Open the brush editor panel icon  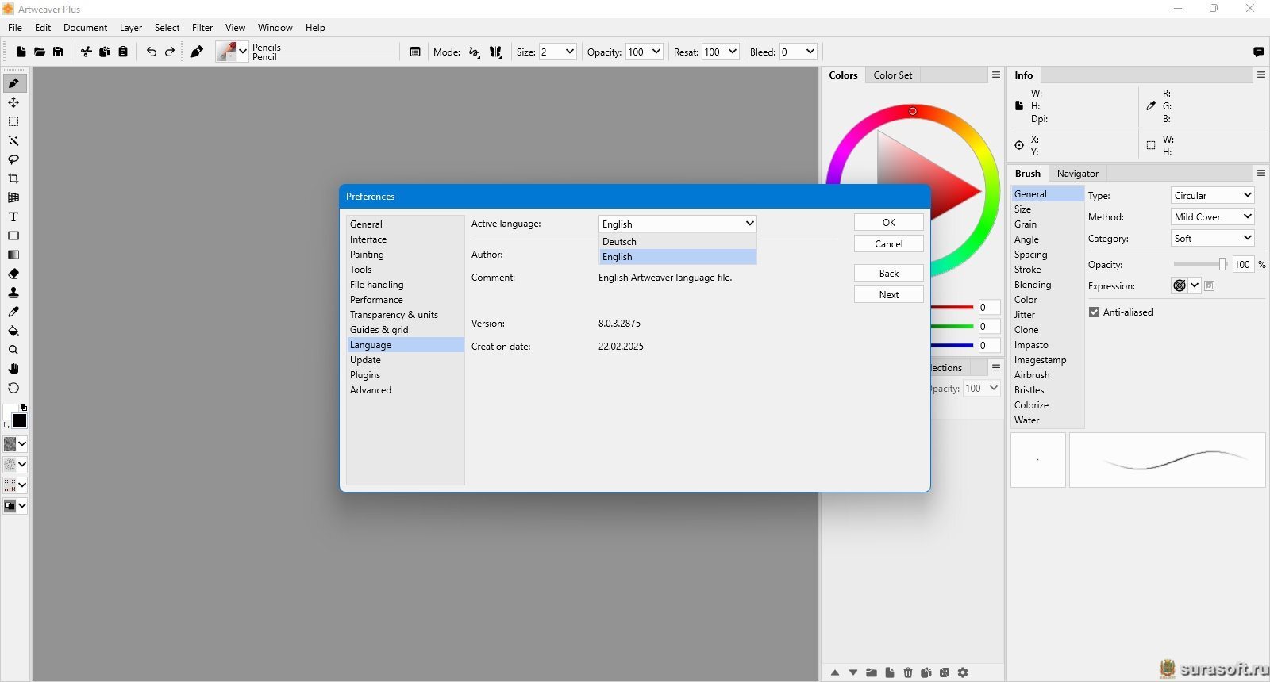(x=415, y=52)
